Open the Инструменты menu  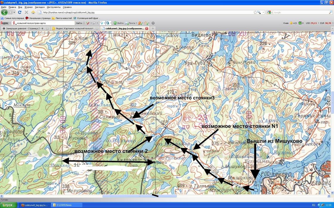click(x=53, y=7)
